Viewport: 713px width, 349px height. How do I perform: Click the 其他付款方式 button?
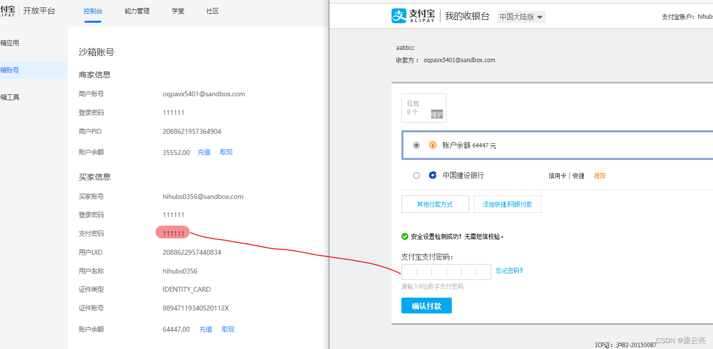pos(435,204)
